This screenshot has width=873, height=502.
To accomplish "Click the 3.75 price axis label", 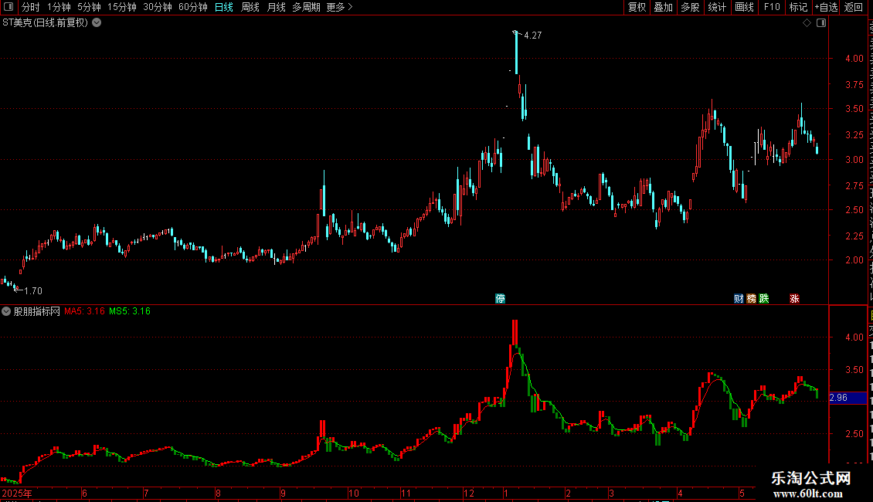I will pyautogui.click(x=854, y=85).
